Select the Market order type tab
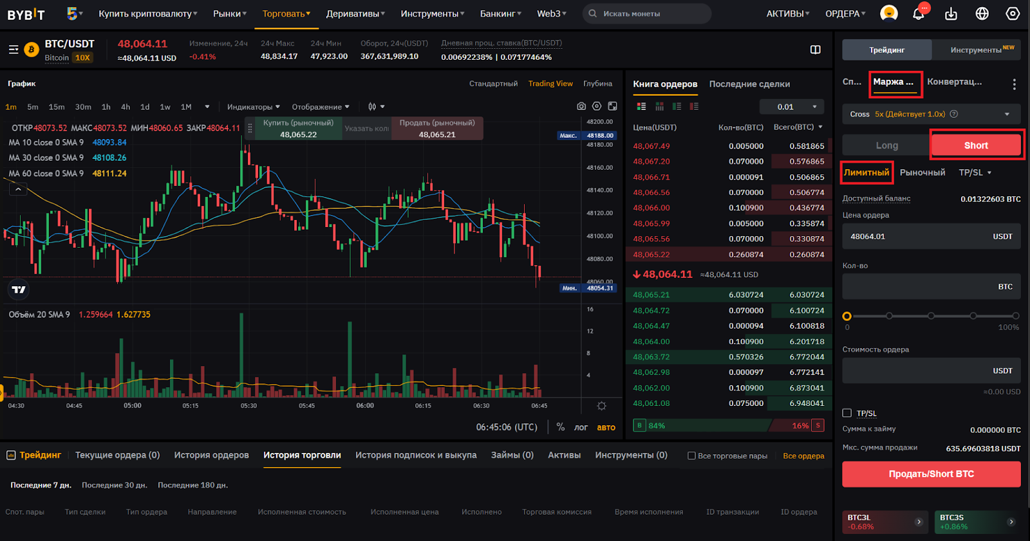 click(922, 172)
